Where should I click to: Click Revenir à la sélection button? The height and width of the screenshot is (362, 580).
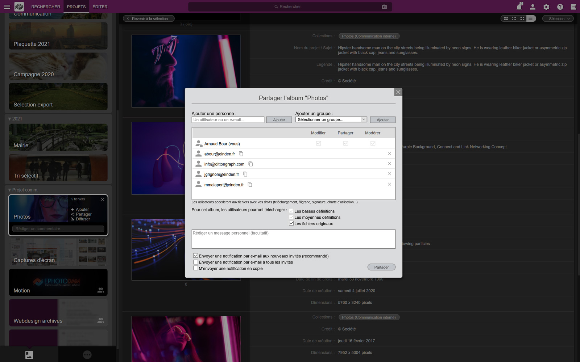point(149,18)
